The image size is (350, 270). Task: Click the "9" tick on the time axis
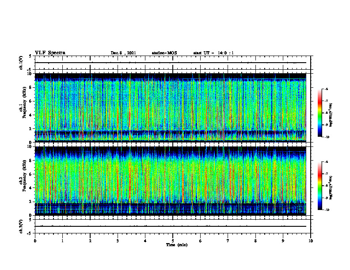point(283,241)
